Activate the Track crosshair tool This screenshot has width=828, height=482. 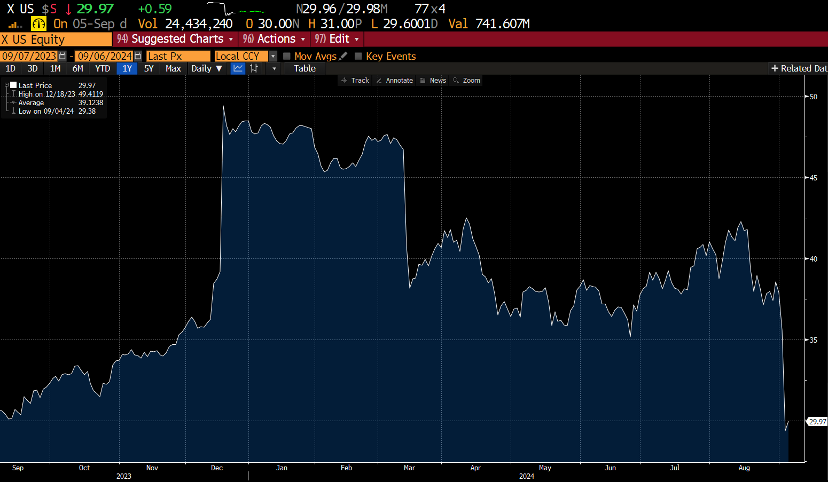pyautogui.click(x=355, y=81)
